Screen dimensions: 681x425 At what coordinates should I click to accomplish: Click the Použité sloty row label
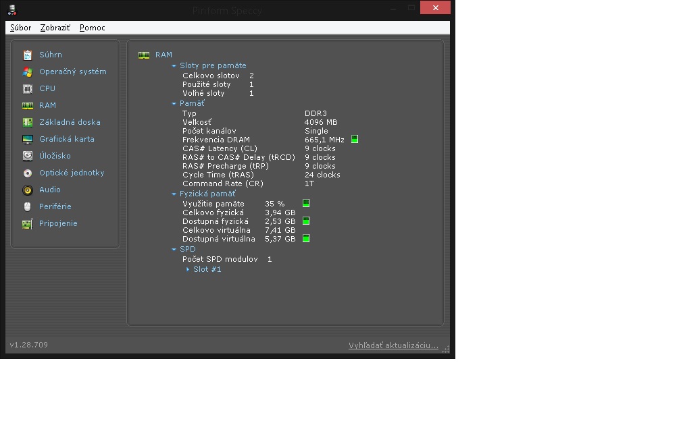pyautogui.click(x=206, y=84)
